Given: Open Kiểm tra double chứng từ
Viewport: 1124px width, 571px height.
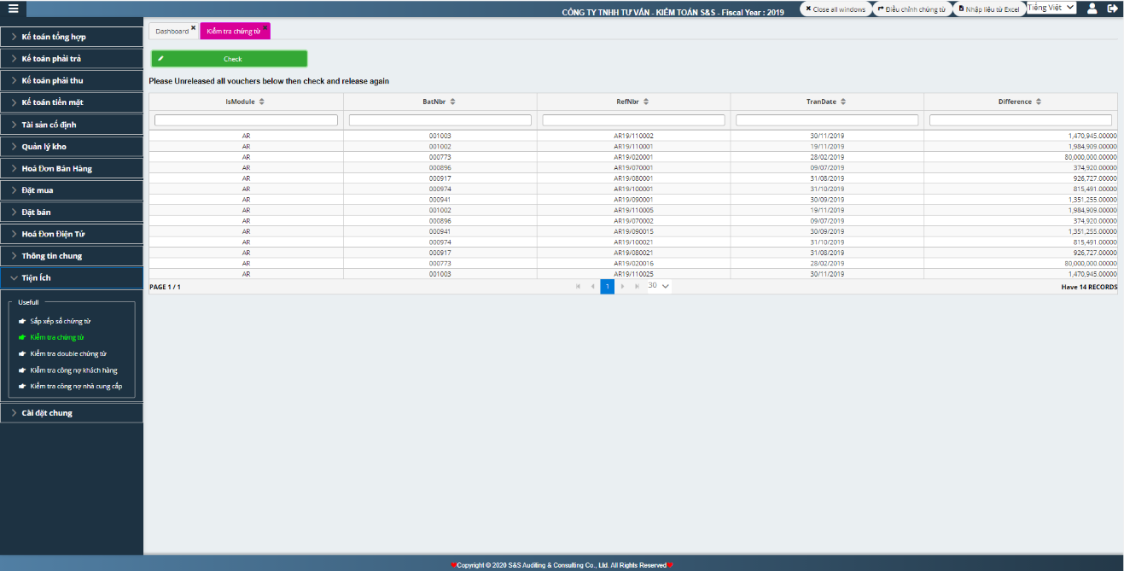Looking at the screenshot, I should tap(68, 353).
